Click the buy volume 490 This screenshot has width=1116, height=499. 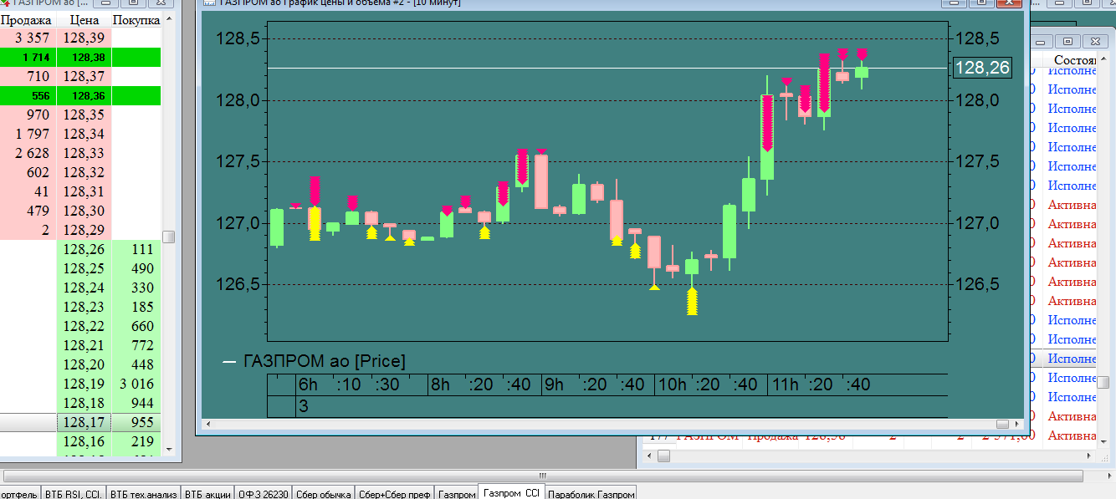pos(136,268)
